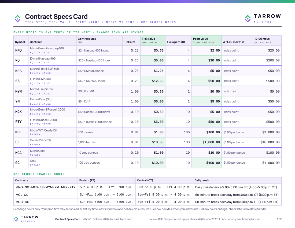Click Sun 6:00 p.m. – Fri 5:00 p.m. Eastern hours
The image size is (295, 228).
click(106, 187)
